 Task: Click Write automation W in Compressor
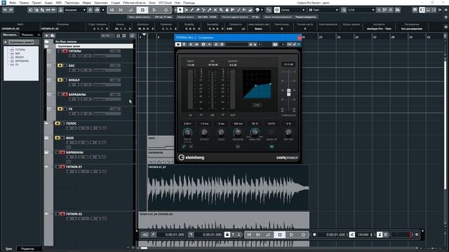point(196,45)
